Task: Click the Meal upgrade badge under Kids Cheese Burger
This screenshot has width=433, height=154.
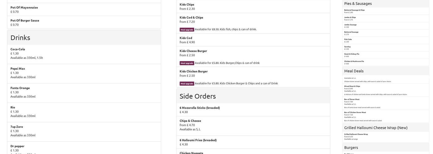Action: pos(187,63)
